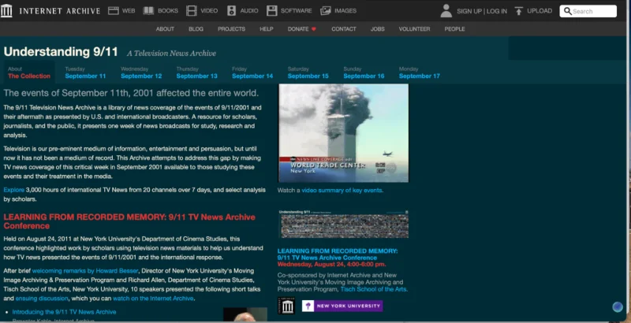Open the Projects menu item
This screenshot has height=323, width=631.
pyautogui.click(x=231, y=29)
